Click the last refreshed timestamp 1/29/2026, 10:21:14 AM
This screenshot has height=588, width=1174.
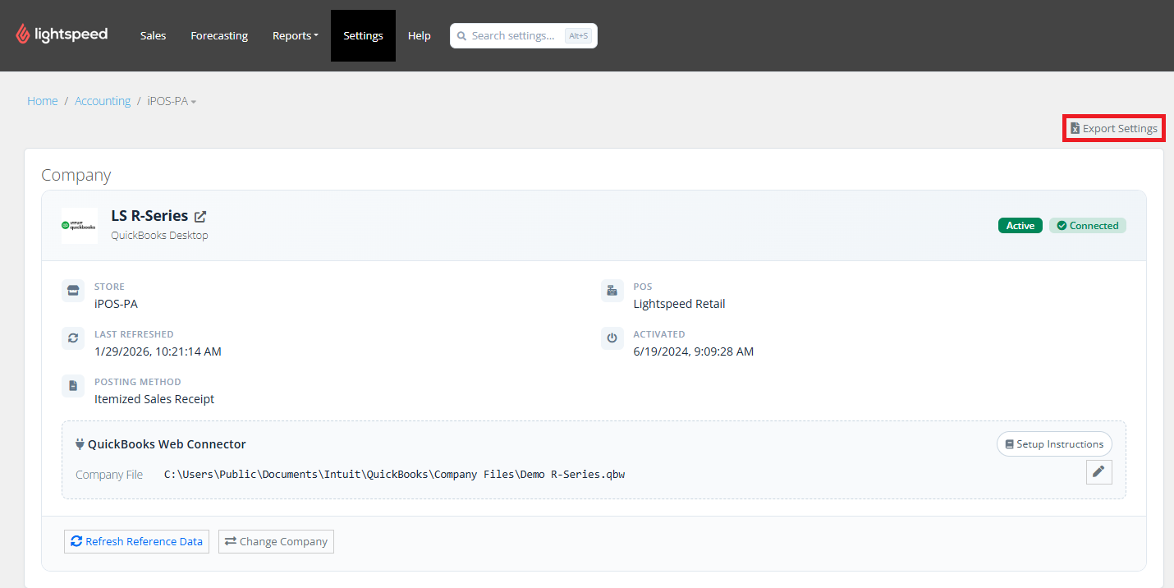(158, 351)
